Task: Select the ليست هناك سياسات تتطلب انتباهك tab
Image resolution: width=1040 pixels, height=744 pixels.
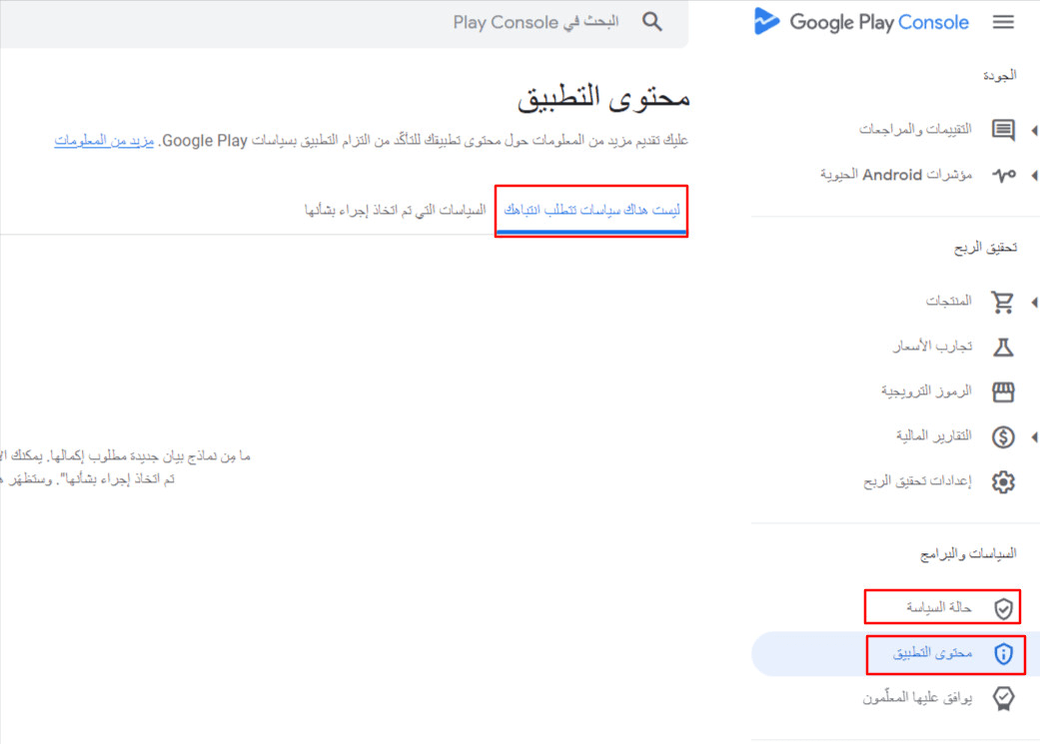Action: click(x=591, y=211)
